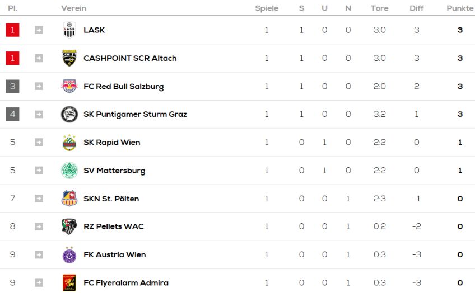Open the CASHPOINT SCR Altach team link
Screen dimensions: 475x293
(130, 58)
